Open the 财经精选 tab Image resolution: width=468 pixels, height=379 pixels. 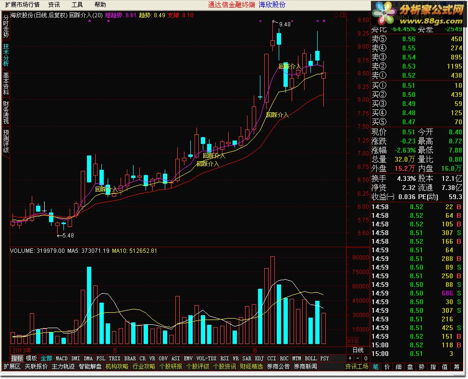click(x=251, y=367)
